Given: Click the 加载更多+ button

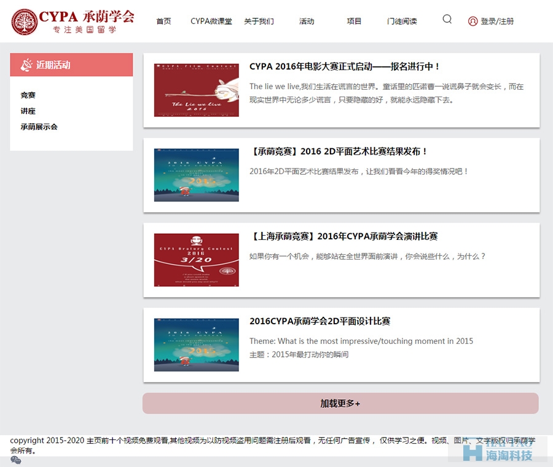Looking at the screenshot, I should (340, 403).
